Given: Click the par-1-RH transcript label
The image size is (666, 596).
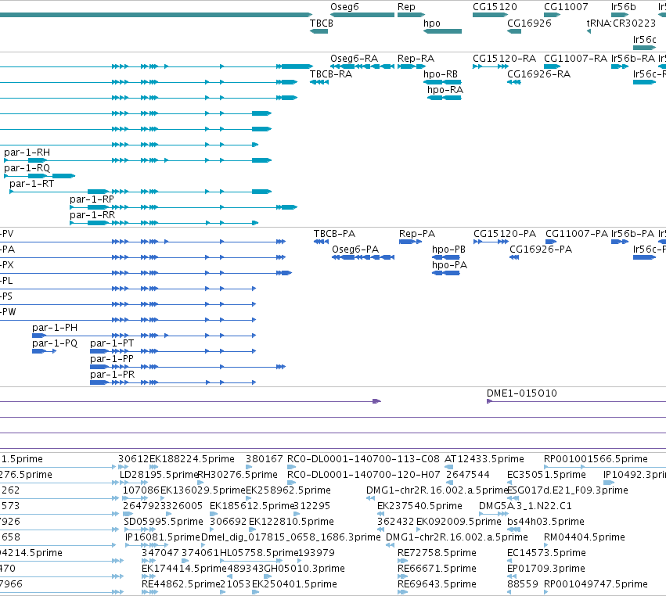Looking at the screenshot, I should (x=27, y=153).
